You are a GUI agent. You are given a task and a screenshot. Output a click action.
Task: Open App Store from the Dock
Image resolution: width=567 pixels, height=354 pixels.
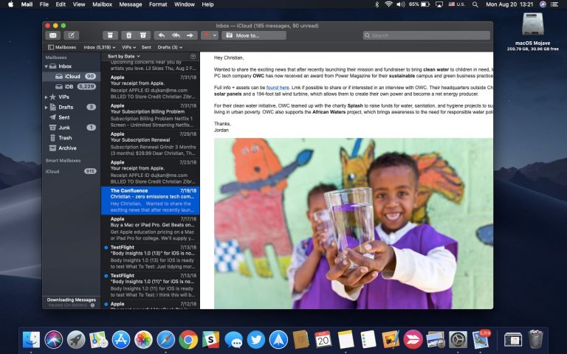[121, 339]
